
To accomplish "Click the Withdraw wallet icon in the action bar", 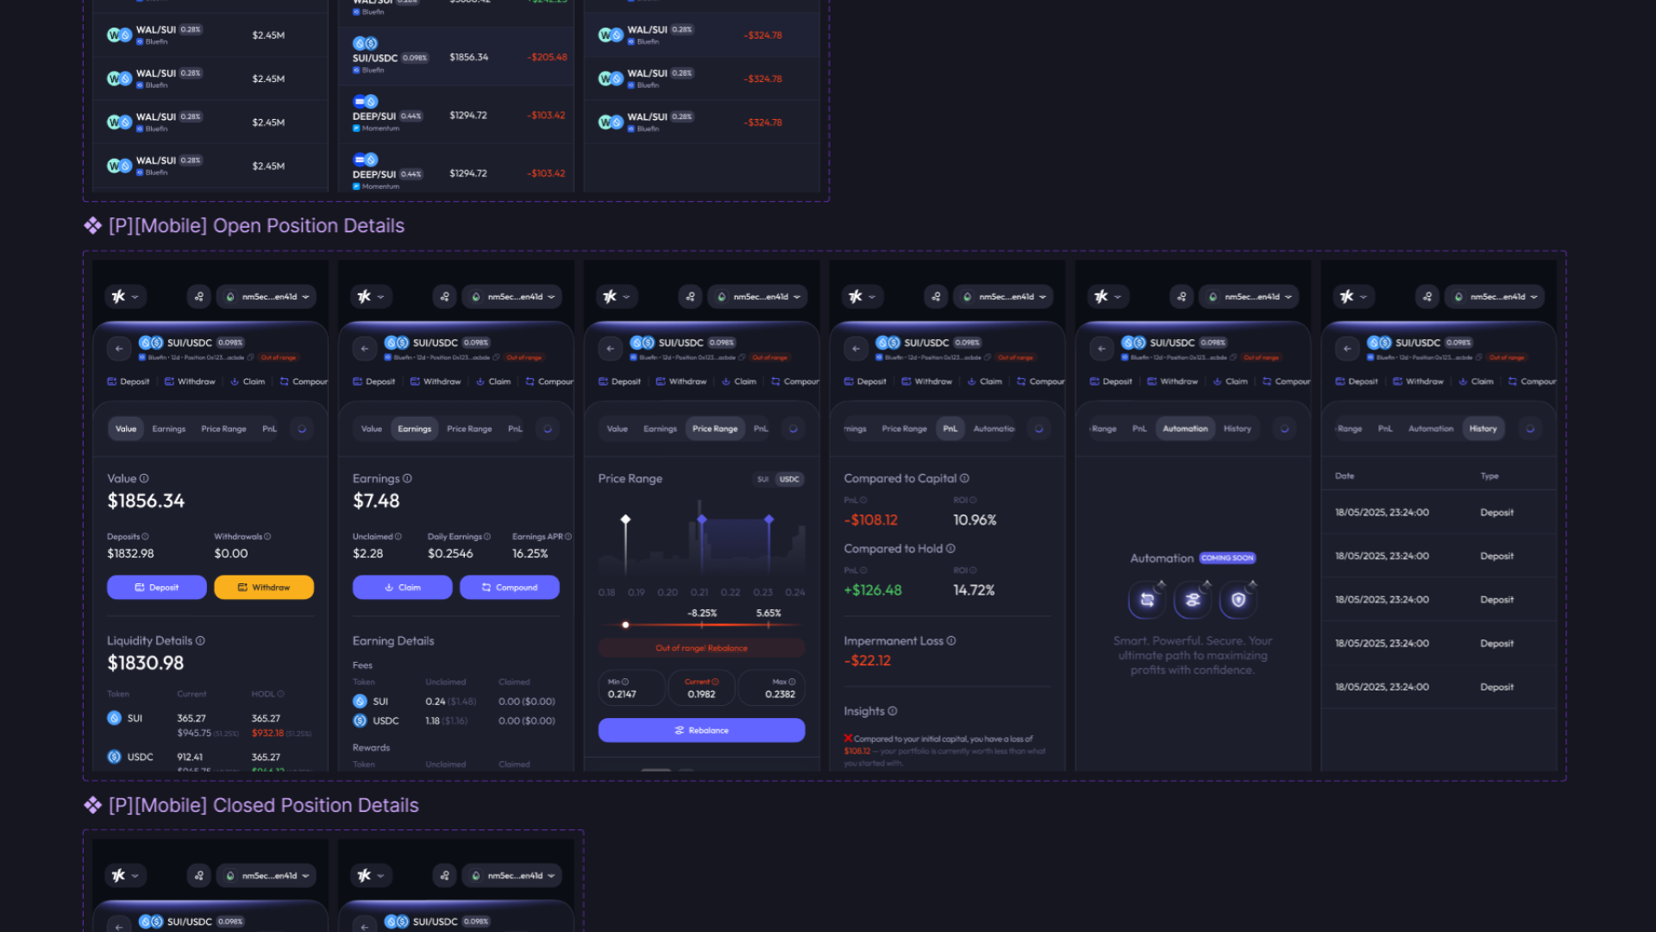I will (x=167, y=381).
